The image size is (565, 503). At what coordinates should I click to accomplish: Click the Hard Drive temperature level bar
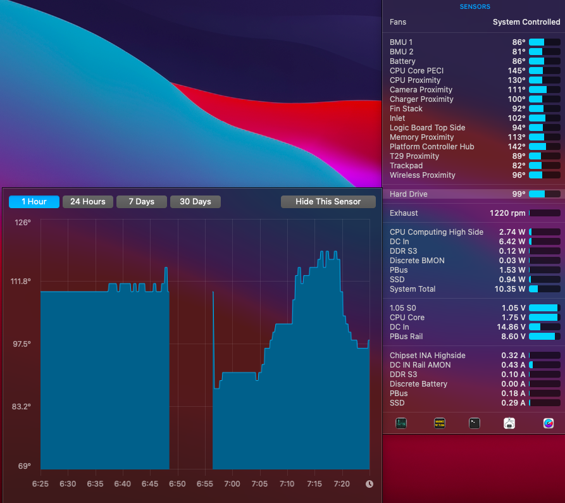pyautogui.click(x=545, y=194)
